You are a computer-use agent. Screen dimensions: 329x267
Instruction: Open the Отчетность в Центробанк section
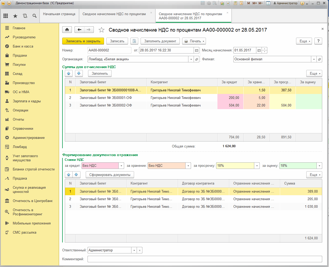pyautogui.click(x=33, y=201)
